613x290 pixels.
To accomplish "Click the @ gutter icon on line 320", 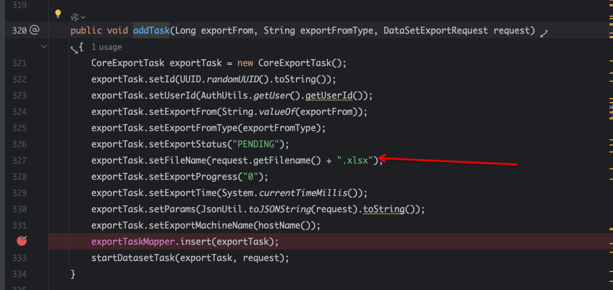I will 34,30.
